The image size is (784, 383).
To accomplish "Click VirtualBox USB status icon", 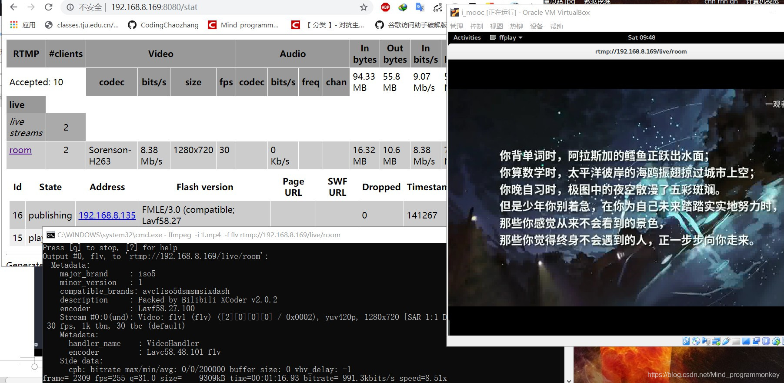I will (x=726, y=341).
